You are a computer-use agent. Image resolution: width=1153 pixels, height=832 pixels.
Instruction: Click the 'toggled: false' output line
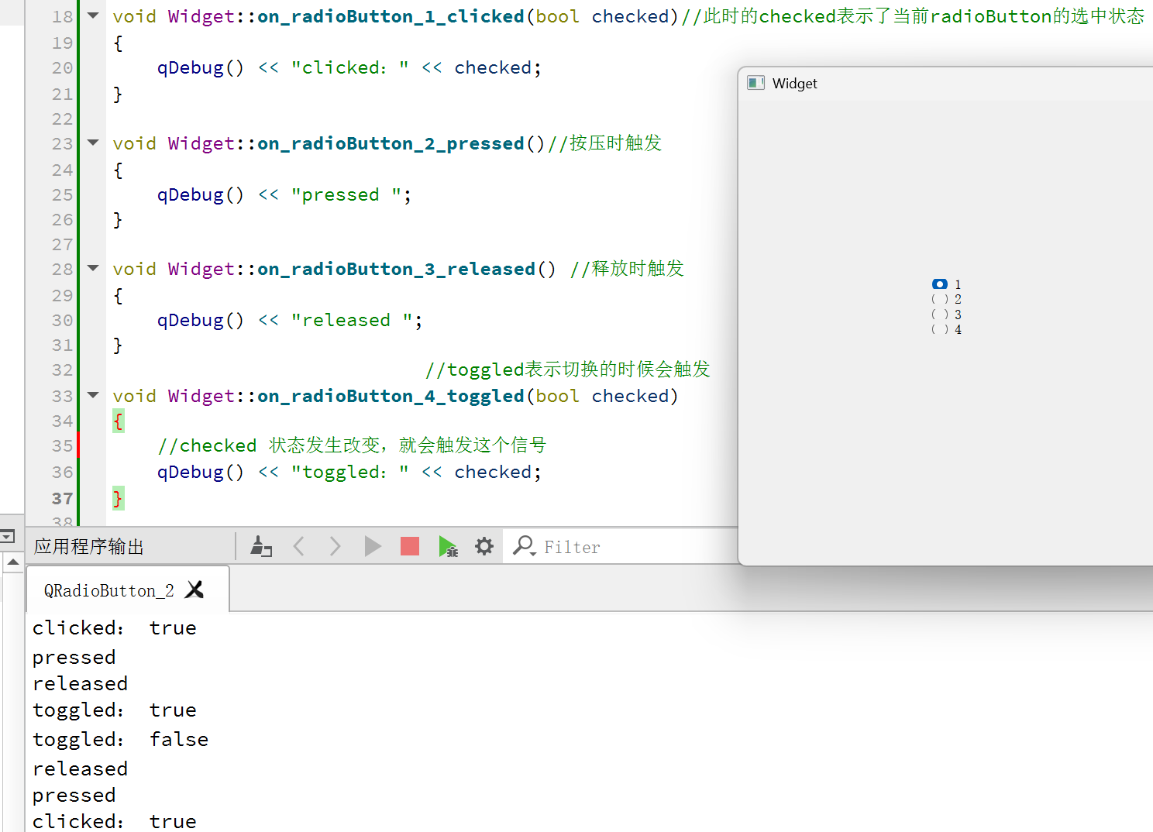pyautogui.click(x=120, y=739)
